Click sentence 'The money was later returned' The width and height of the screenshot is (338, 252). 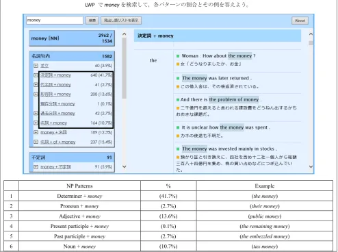click(x=217, y=78)
